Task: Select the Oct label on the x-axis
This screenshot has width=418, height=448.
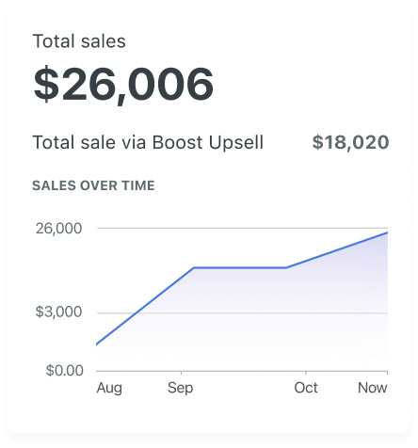Action: click(x=306, y=388)
